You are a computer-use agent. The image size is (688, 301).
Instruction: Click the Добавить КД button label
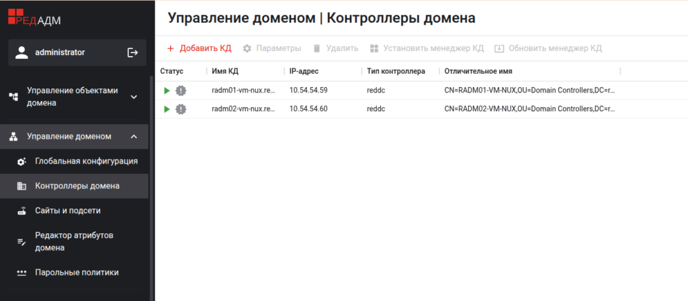(206, 48)
